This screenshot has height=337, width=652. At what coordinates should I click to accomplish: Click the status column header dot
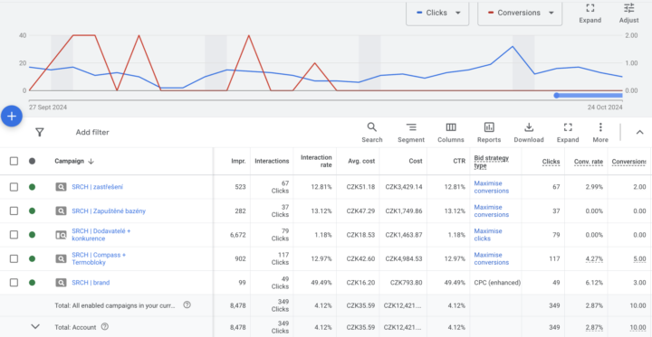32,161
